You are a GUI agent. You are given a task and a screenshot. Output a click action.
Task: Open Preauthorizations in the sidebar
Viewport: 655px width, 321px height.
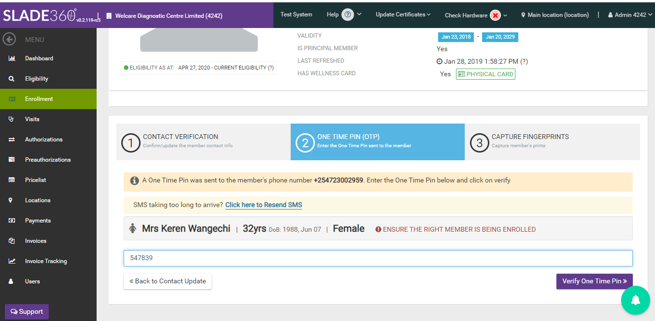48,160
